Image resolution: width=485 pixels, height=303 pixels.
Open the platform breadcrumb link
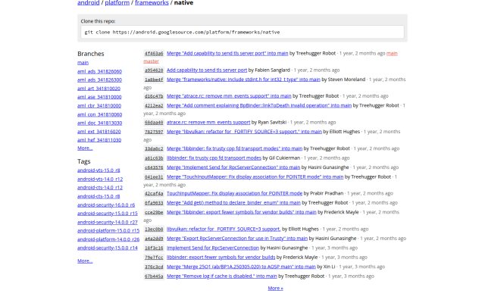coord(117,3)
